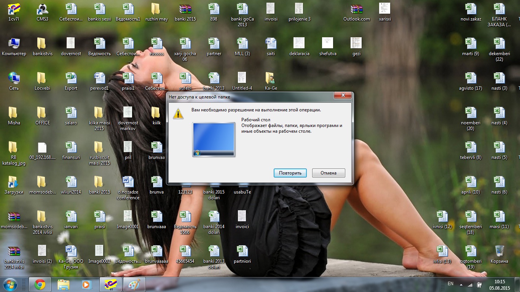The height and width of the screenshot is (292, 520).
Task: Select the banki goCa 2013 spreadsheet
Action: tap(242, 15)
